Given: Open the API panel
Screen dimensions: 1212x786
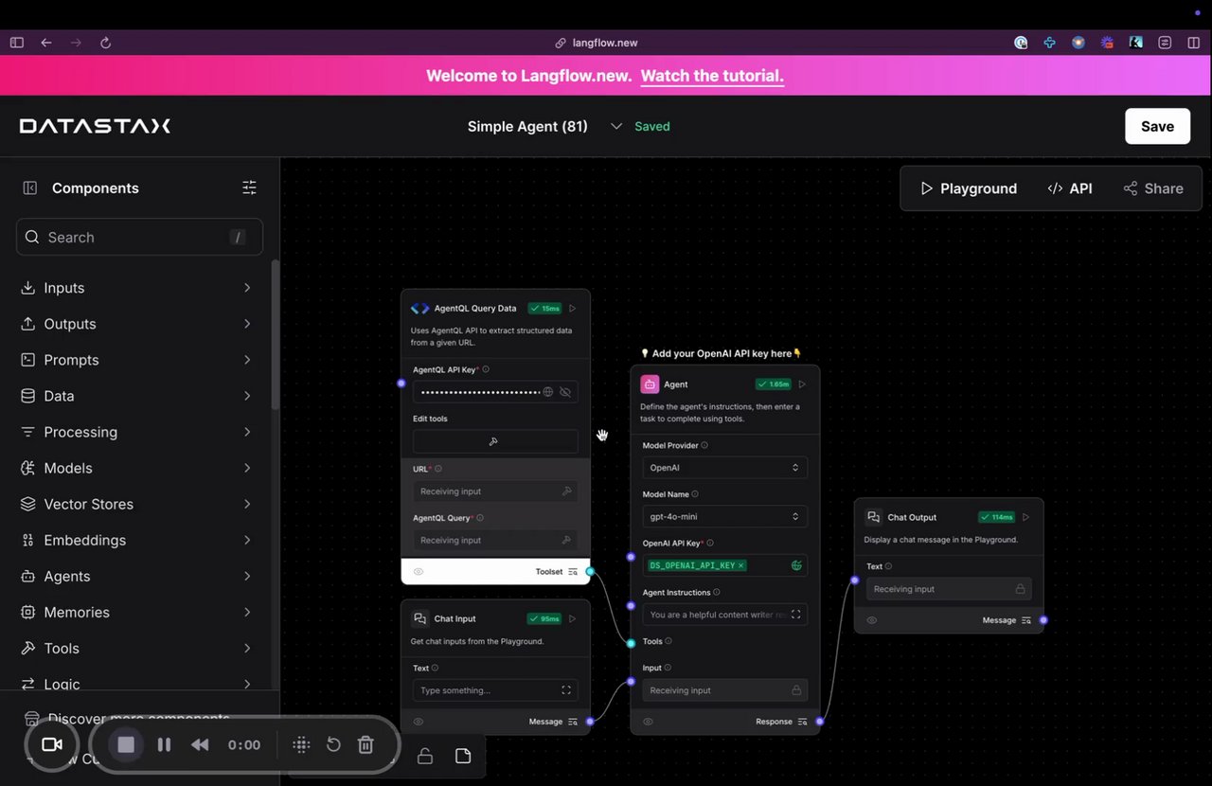Looking at the screenshot, I should pyautogui.click(x=1070, y=188).
